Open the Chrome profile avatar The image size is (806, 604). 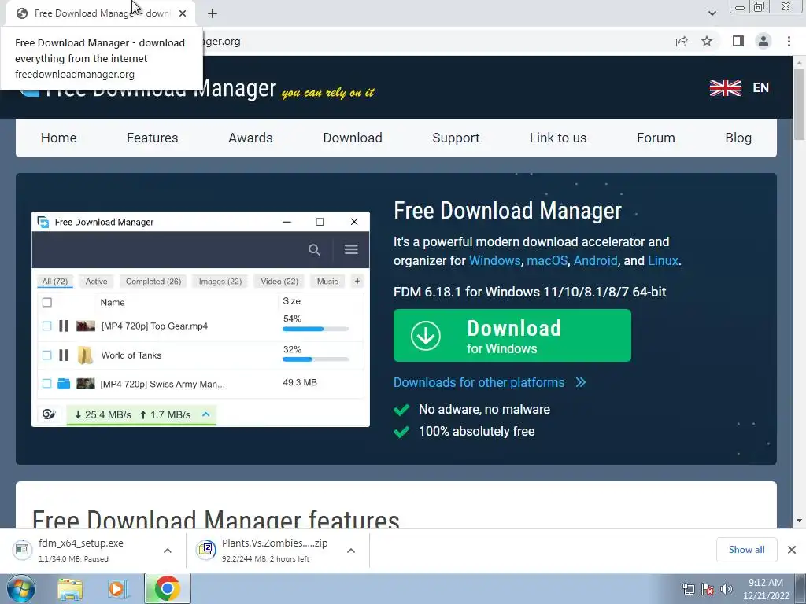click(763, 41)
